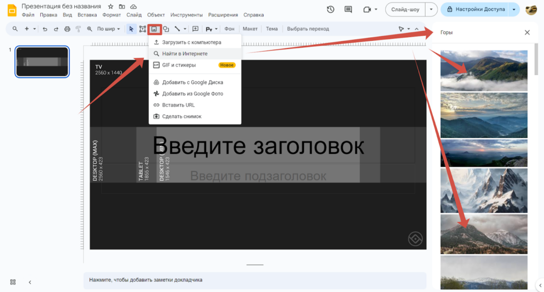Open the grid view icon at bottom left

pos(13,282)
